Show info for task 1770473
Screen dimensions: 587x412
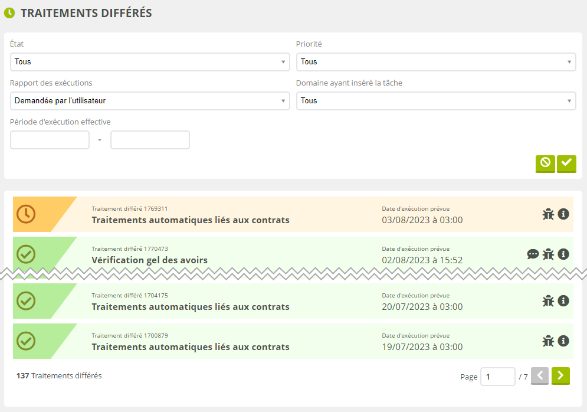pyautogui.click(x=563, y=254)
